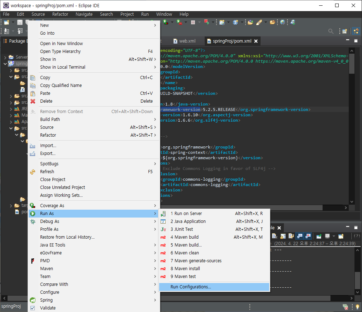Expand the Spring submenu
The image size is (362, 312).
pos(94,300)
